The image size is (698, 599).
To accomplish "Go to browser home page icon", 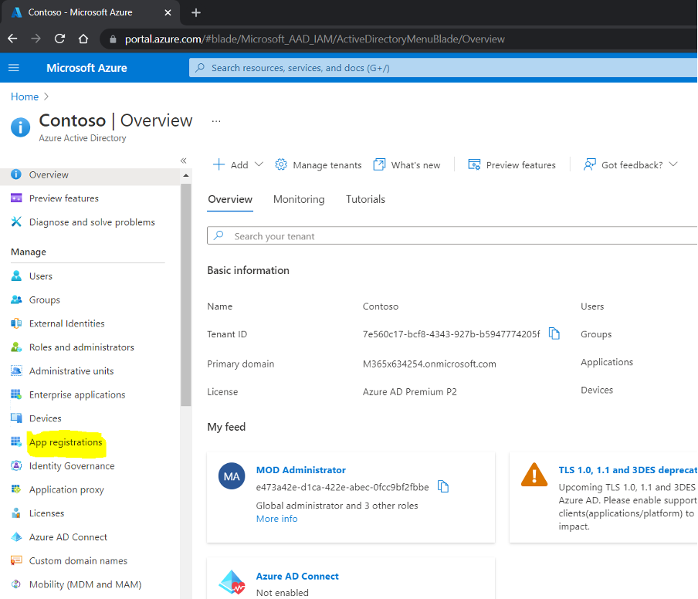I will click(x=83, y=39).
